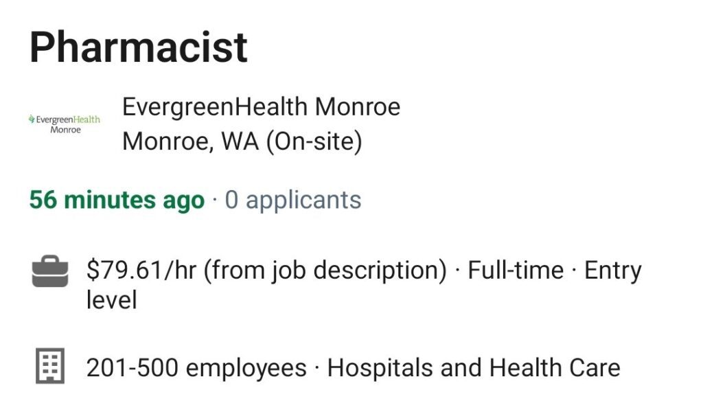Open the Pharmacist job title
The width and height of the screenshot is (703, 403).
tap(139, 47)
